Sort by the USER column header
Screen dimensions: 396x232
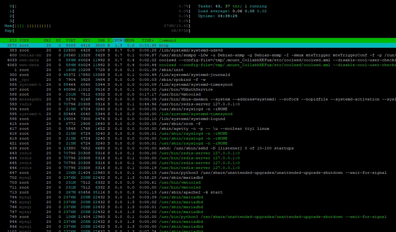[24, 40]
